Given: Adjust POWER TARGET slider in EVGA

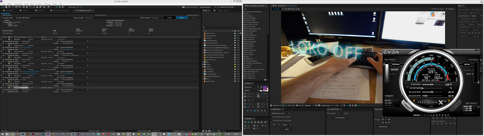Looking at the screenshot, I should click(432, 84).
